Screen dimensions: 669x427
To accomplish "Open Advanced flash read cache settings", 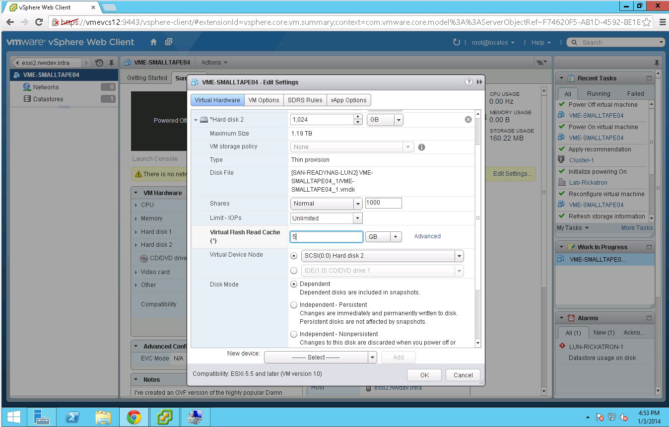I will coord(427,236).
